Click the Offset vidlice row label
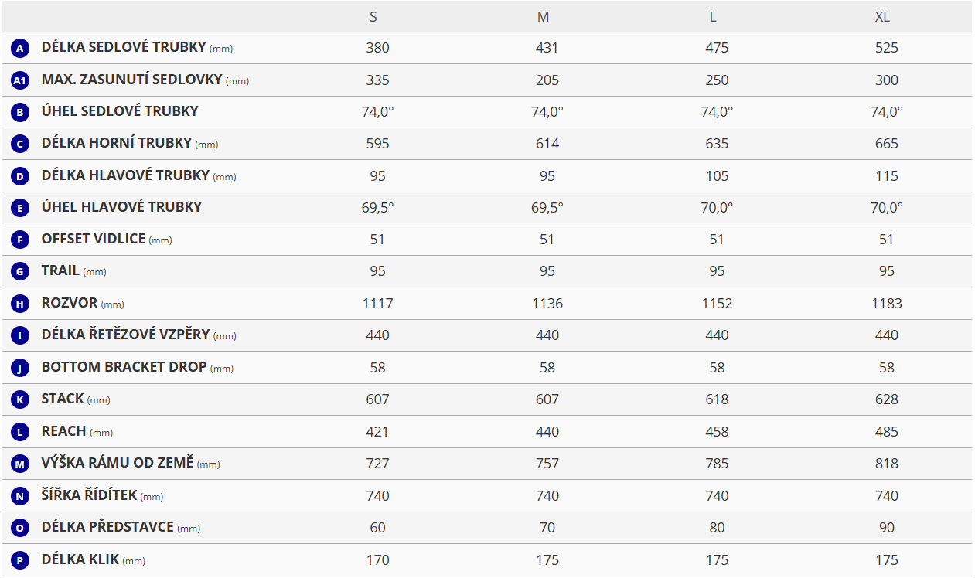Screen dimensions: 975x578 click(94, 239)
